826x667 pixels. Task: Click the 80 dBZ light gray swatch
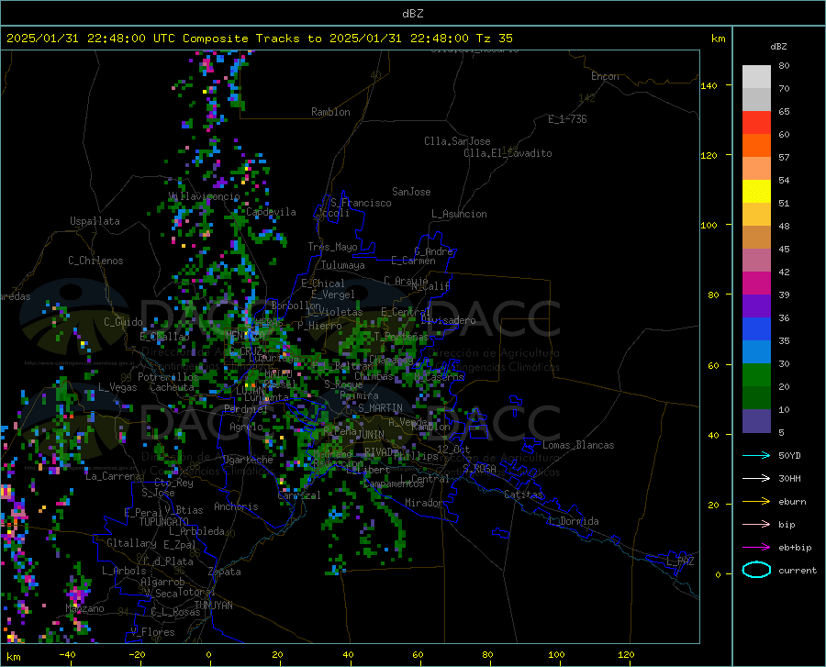[756, 76]
